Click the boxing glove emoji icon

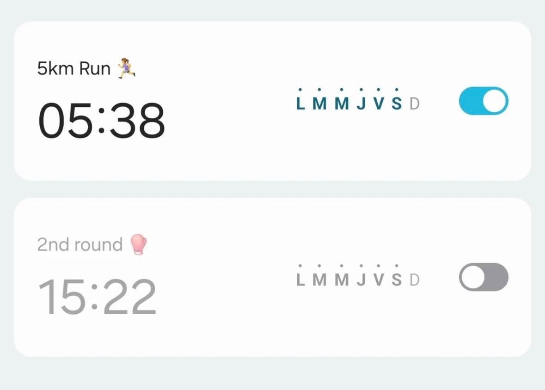tap(138, 244)
